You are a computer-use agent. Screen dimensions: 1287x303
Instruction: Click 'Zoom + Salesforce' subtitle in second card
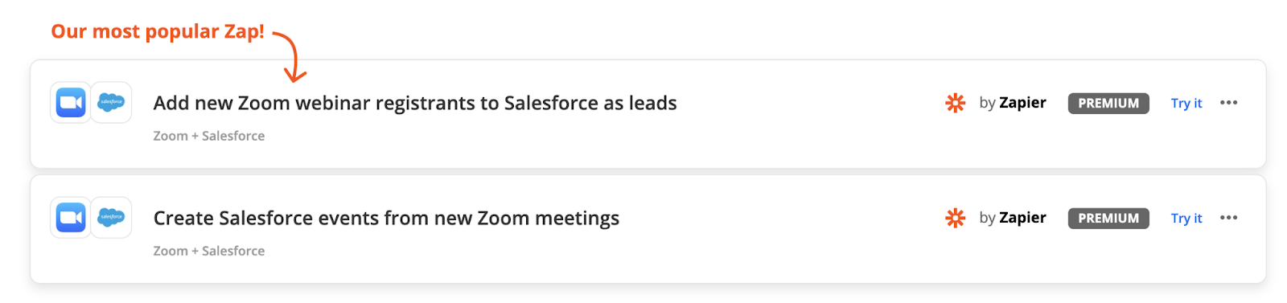click(x=209, y=251)
